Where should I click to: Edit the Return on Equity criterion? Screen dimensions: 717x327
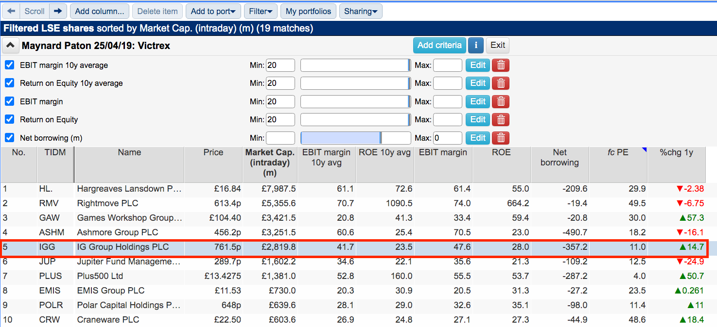(x=478, y=119)
